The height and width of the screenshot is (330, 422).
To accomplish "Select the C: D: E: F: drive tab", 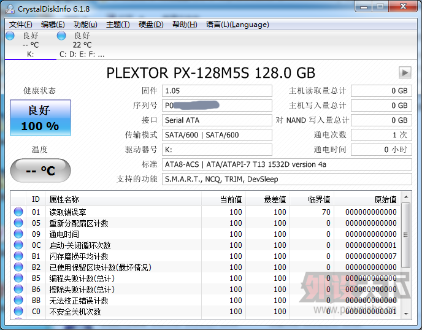I will 82,45.
